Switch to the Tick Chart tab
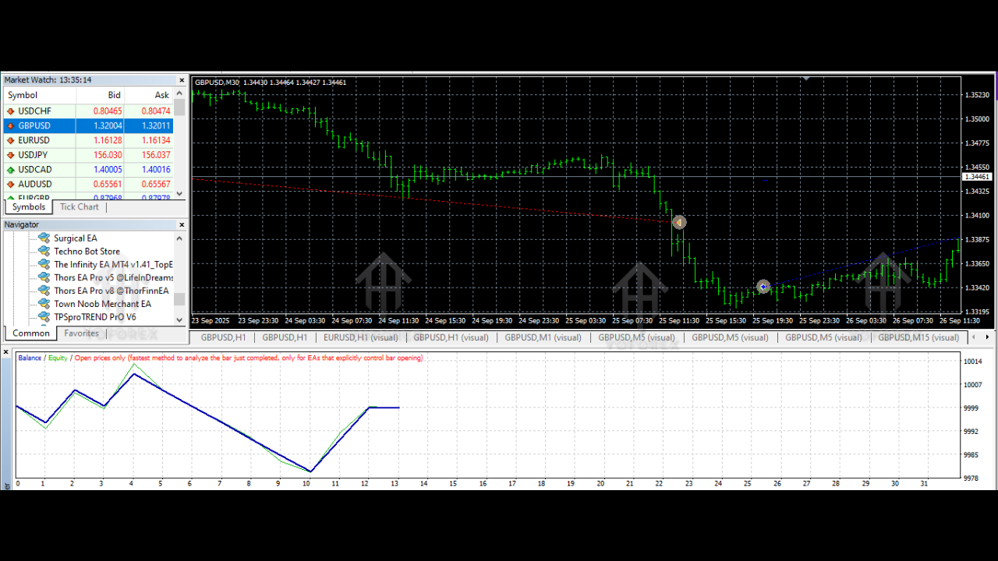This screenshot has width=998, height=561. pos(80,207)
